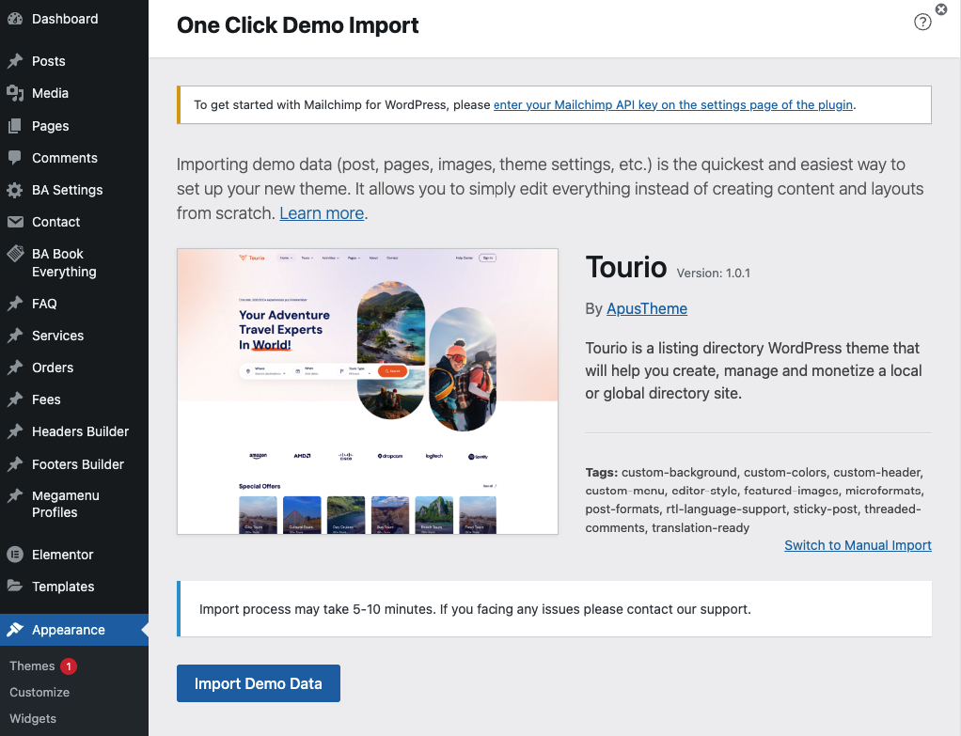Follow the ApusTheme author link
This screenshot has width=961, height=736.
[647, 308]
